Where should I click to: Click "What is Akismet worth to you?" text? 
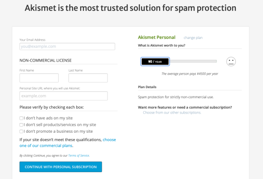pos(161,45)
